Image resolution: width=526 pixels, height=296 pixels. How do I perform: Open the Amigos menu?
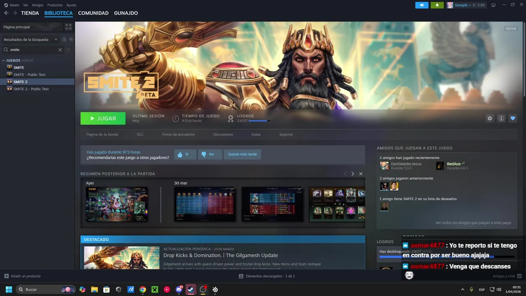[37, 5]
